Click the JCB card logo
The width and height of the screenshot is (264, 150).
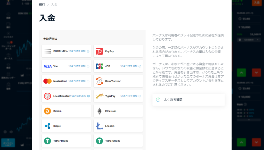[99, 66]
